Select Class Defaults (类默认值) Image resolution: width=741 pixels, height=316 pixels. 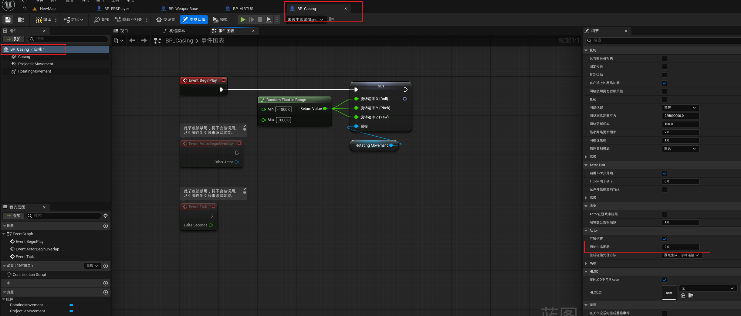tap(194, 20)
